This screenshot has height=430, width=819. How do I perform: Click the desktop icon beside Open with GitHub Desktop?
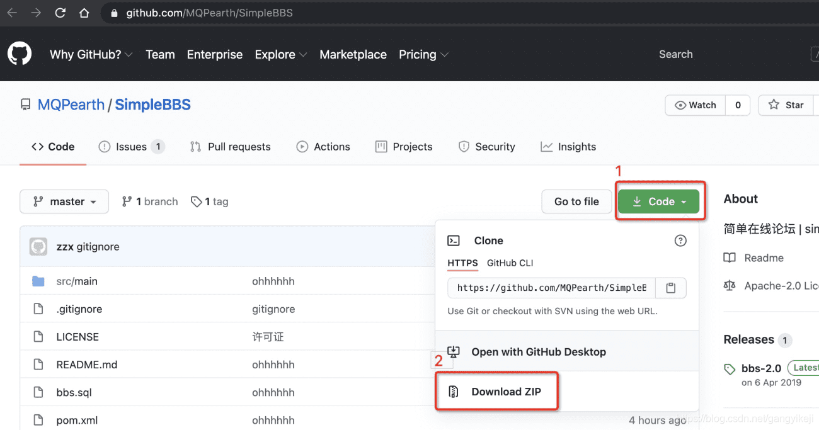coord(454,352)
